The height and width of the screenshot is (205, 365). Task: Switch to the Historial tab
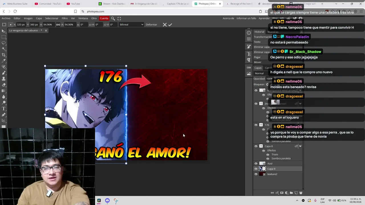coord(259,32)
